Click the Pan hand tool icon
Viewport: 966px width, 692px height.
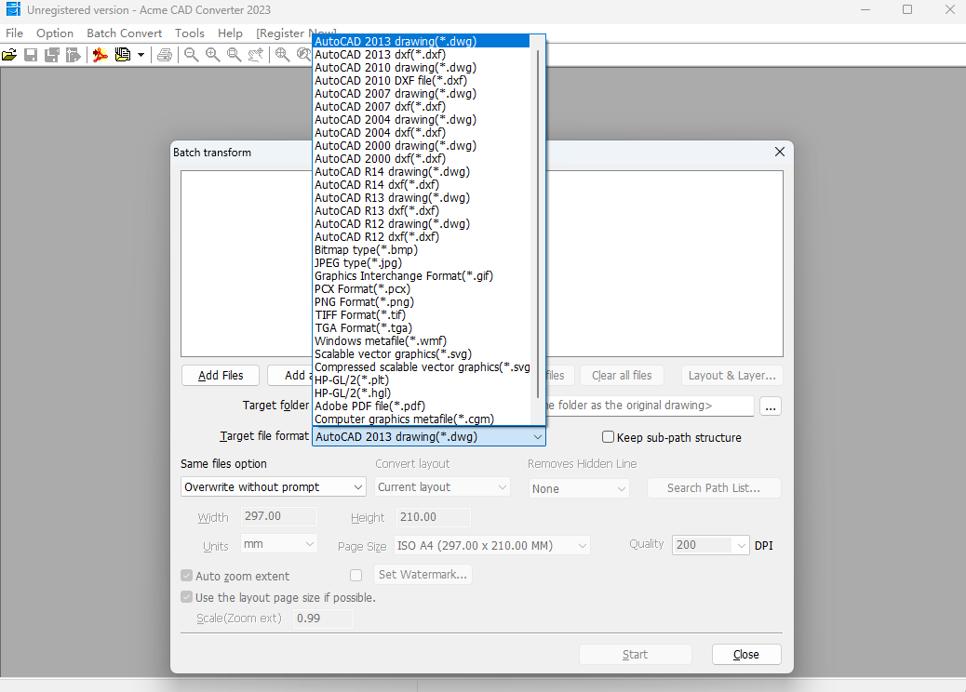pos(255,55)
